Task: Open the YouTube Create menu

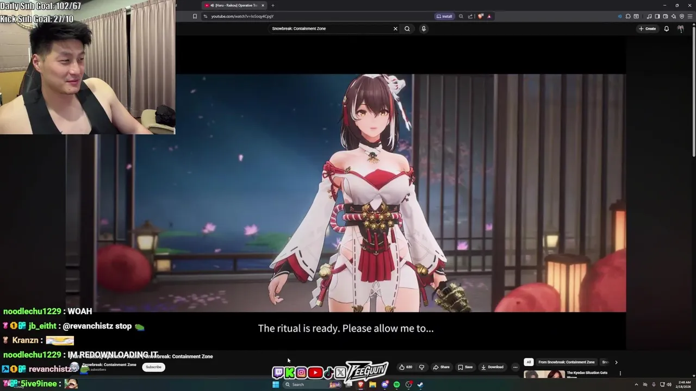Action: [647, 28]
